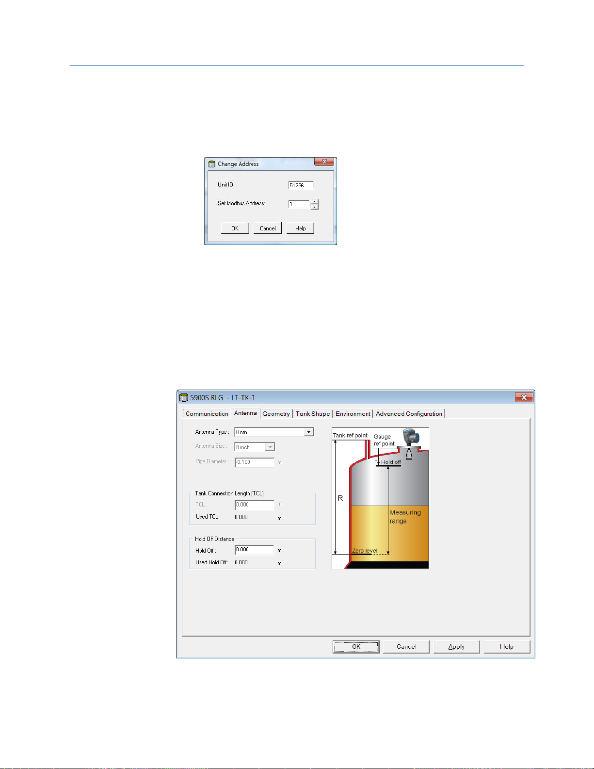Click Help in Change Address dialog
This screenshot has width=594, height=769.
tap(300, 228)
